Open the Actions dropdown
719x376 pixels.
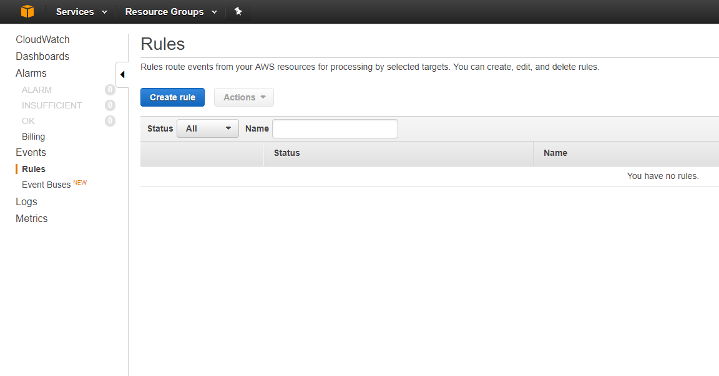[x=244, y=97]
